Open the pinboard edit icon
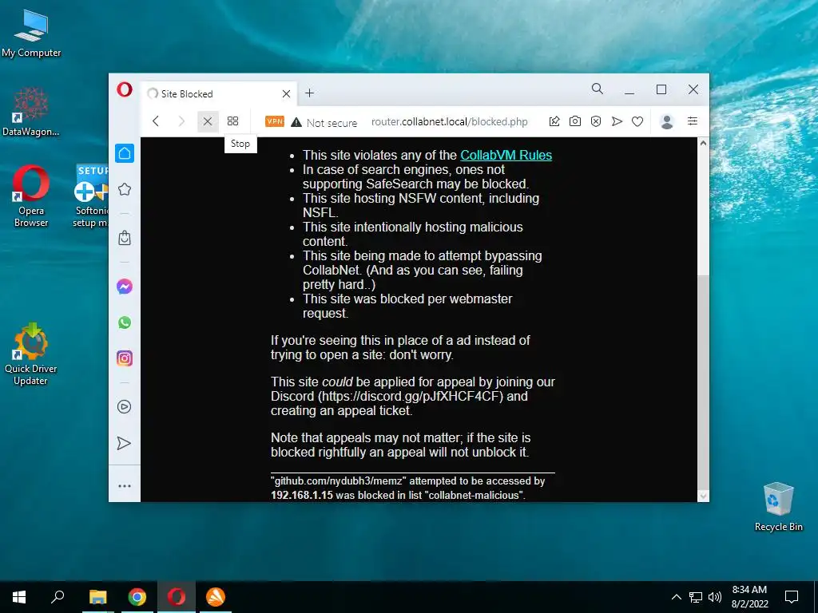 click(554, 121)
